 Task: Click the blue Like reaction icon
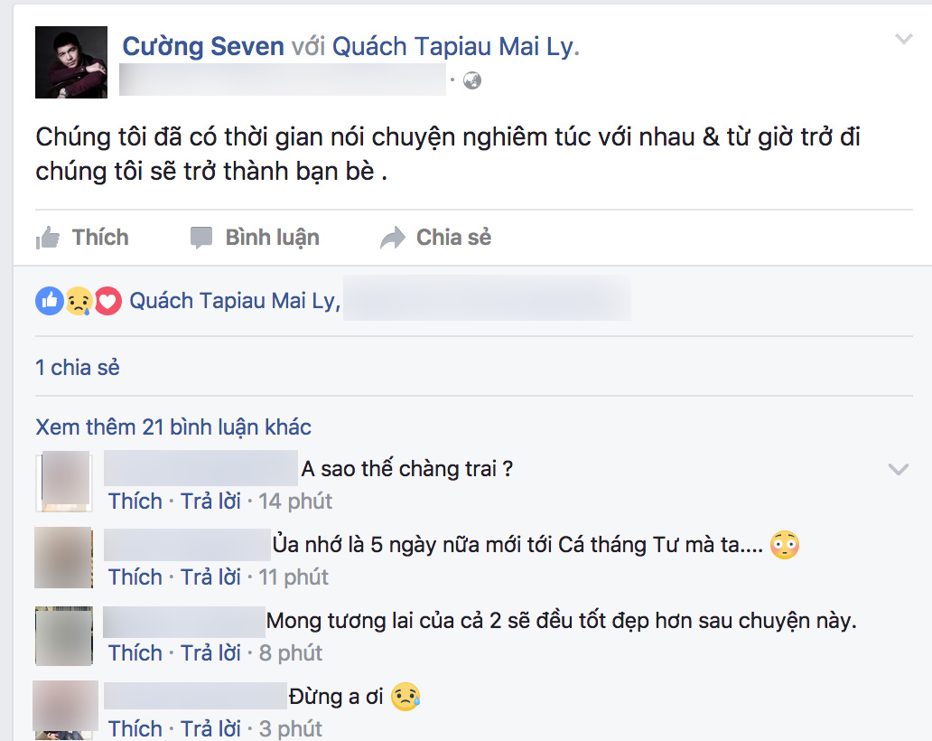click(x=50, y=301)
